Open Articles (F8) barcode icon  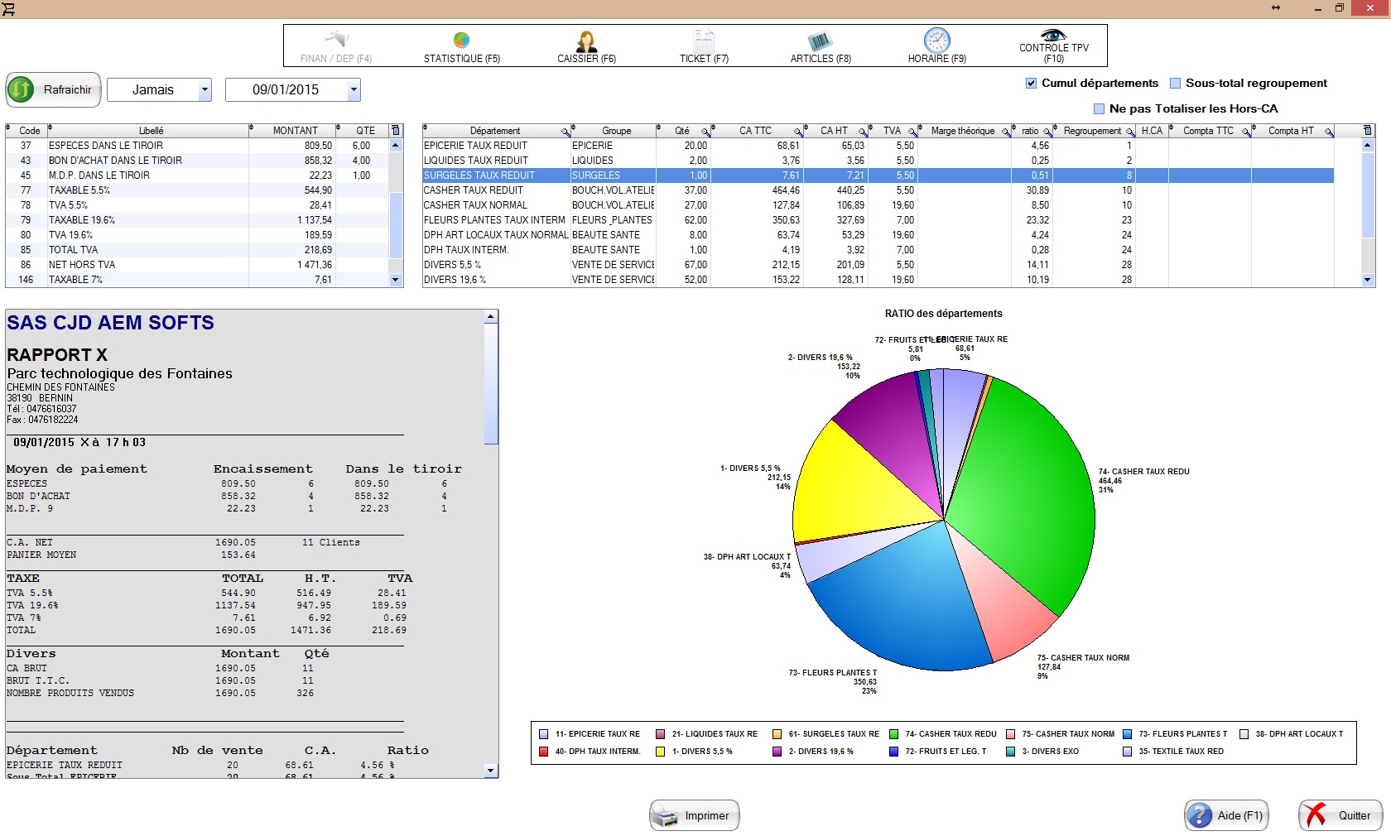point(820,41)
